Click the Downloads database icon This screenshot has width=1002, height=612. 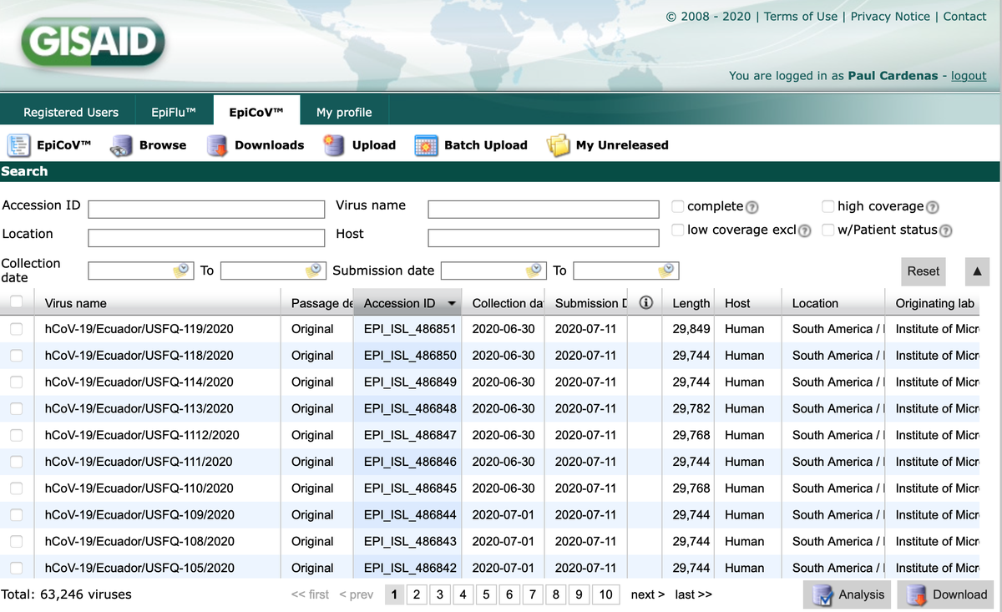[x=217, y=145]
